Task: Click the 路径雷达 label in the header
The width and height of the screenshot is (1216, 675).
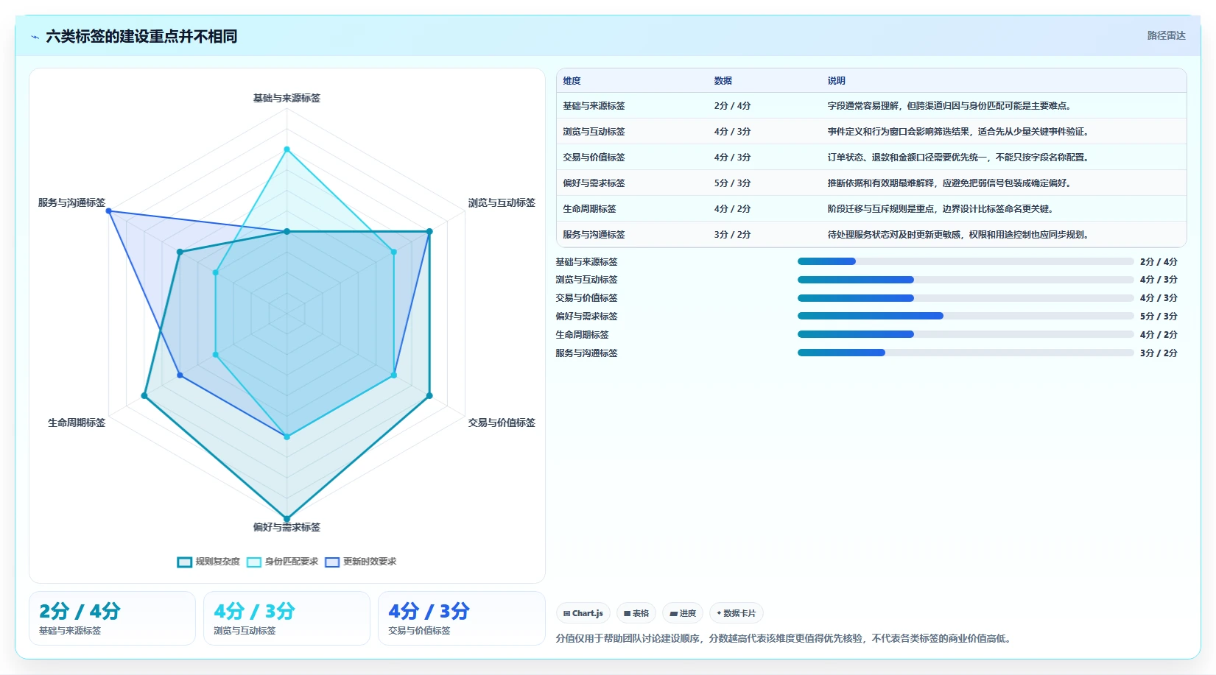Action: click(1166, 35)
